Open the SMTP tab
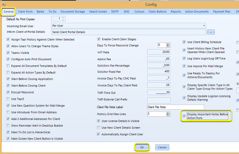Screen dimensions: 239x154 (x=115, y=11)
